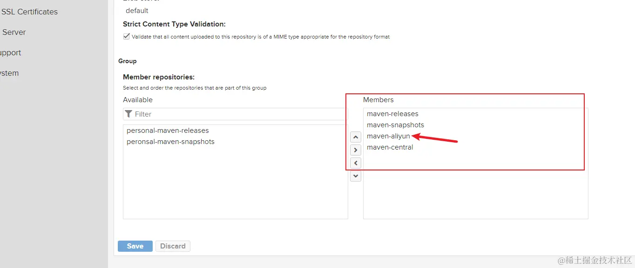The width and height of the screenshot is (635, 268).
Task: Click the move-up arrow button
Action: [x=356, y=137]
